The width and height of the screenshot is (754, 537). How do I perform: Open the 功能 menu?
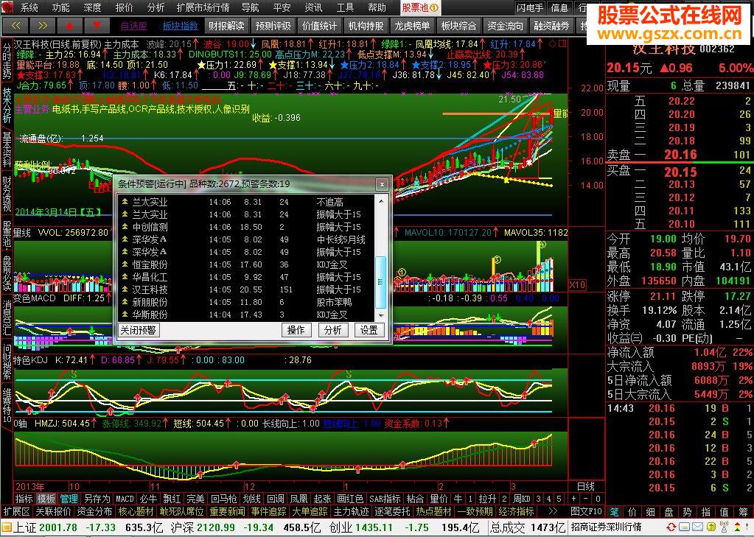tap(61, 7)
